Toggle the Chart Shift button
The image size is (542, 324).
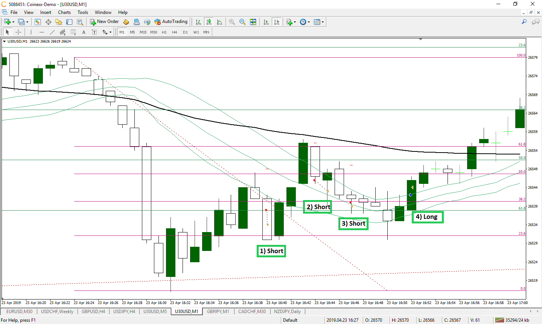277,22
